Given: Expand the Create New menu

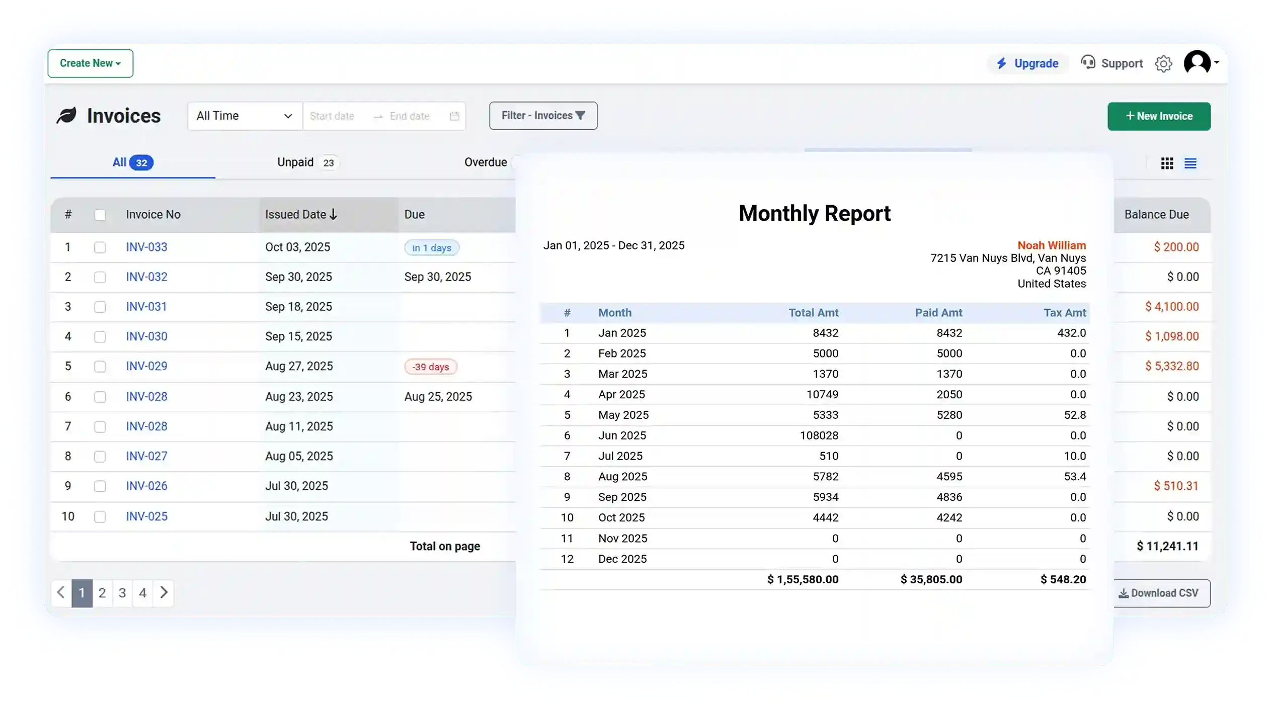Looking at the screenshot, I should (x=91, y=63).
